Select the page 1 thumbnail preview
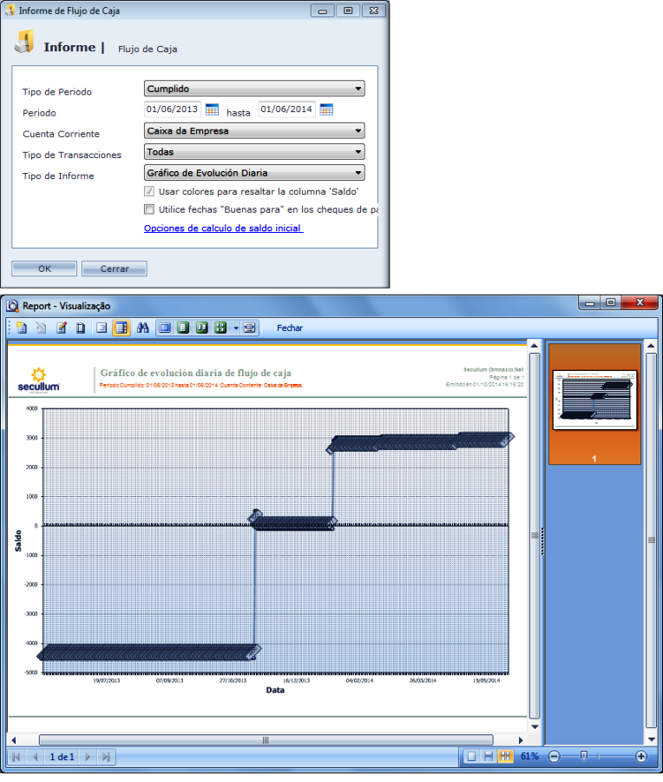This screenshot has height=782, width=663. pyautogui.click(x=594, y=400)
